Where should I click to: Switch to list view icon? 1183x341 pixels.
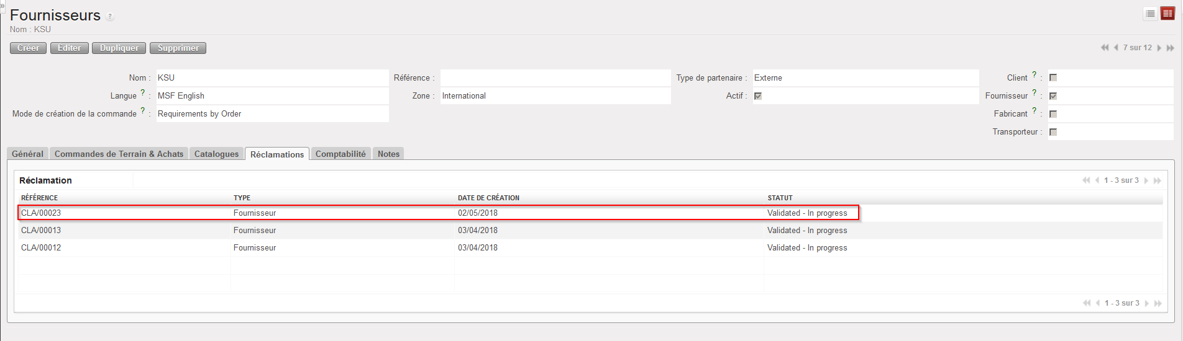1150,14
